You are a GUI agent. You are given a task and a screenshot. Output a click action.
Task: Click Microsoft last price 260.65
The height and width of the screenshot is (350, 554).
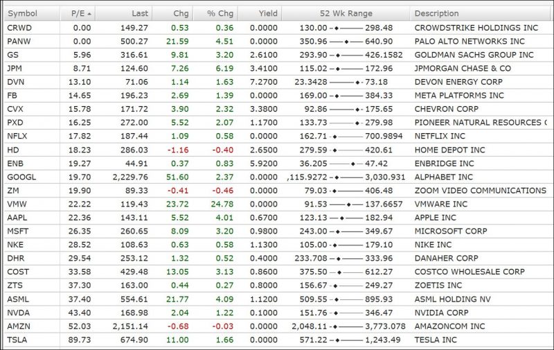pyautogui.click(x=134, y=231)
